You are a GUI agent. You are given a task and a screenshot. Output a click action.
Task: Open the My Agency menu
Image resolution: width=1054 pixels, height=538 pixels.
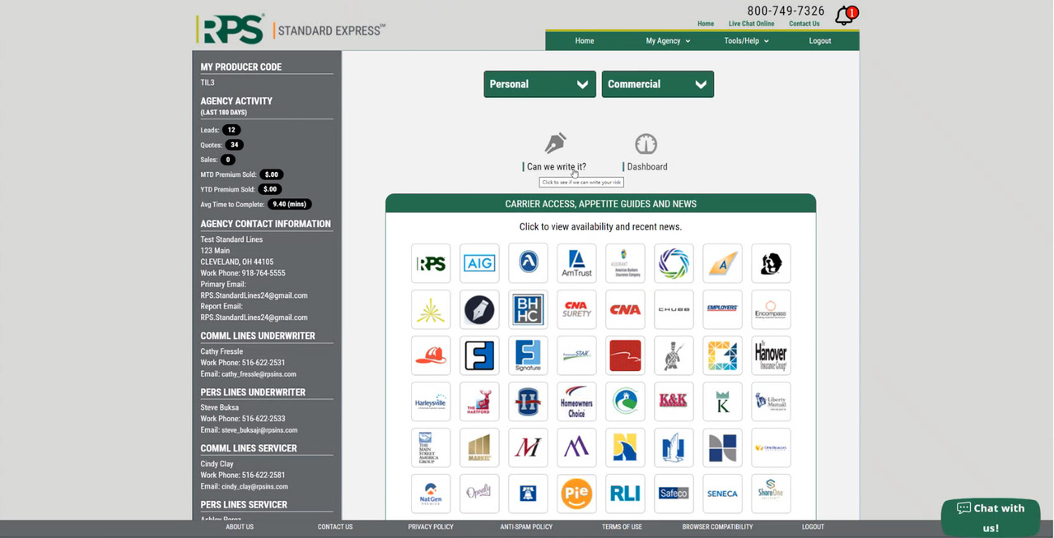point(668,41)
